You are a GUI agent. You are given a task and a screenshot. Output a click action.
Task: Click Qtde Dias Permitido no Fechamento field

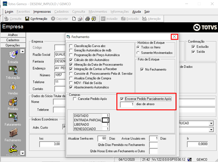(x=153, y=145)
